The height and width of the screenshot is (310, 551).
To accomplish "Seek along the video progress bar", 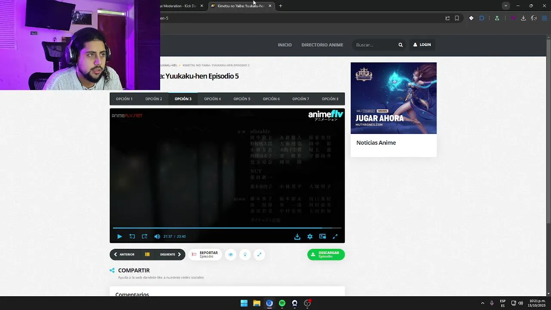I will [227, 228].
